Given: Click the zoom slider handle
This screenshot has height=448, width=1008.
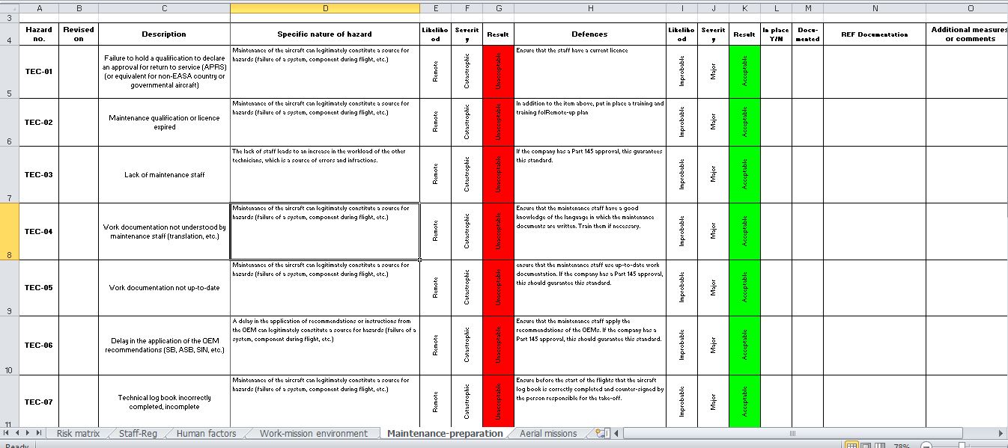Looking at the screenshot, I should (x=962, y=446).
